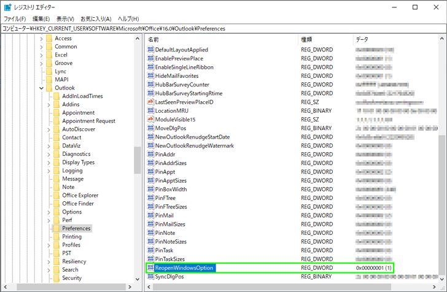The height and width of the screenshot is (292, 447).
Task: Click the 0x00000001 (1) data cell
Action: (x=373, y=267)
